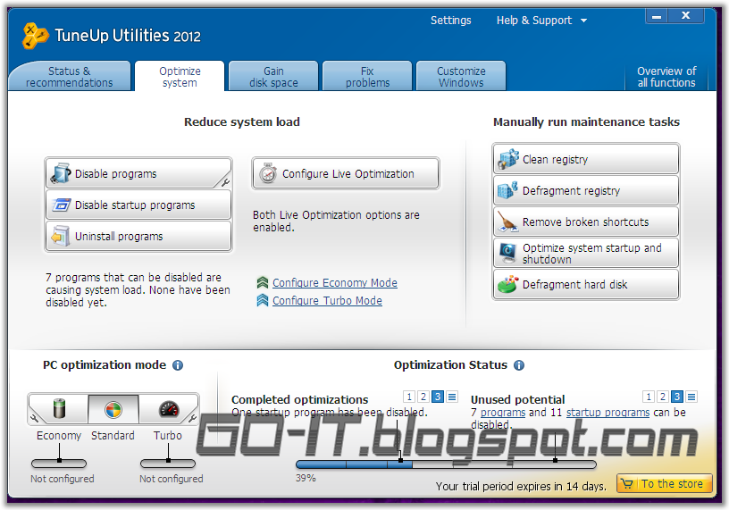Switch PC mode to Economy
The width and height of the screenshot is (729, 510).
tap(59, 409)
